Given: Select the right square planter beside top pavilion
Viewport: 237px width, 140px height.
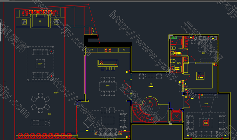Looking at the screenshot, I should click(57, 22).
